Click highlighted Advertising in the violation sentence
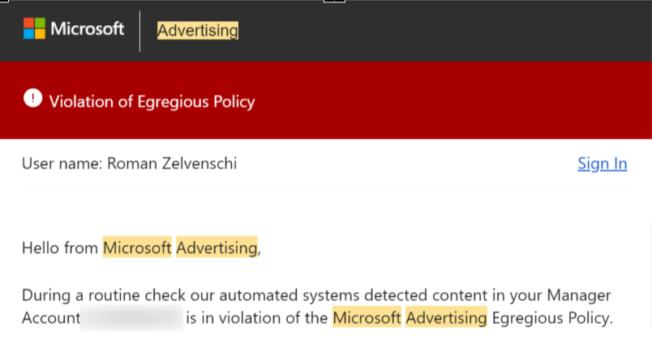The width and height of the screenshot is (652, 351). tap(446, 318)
